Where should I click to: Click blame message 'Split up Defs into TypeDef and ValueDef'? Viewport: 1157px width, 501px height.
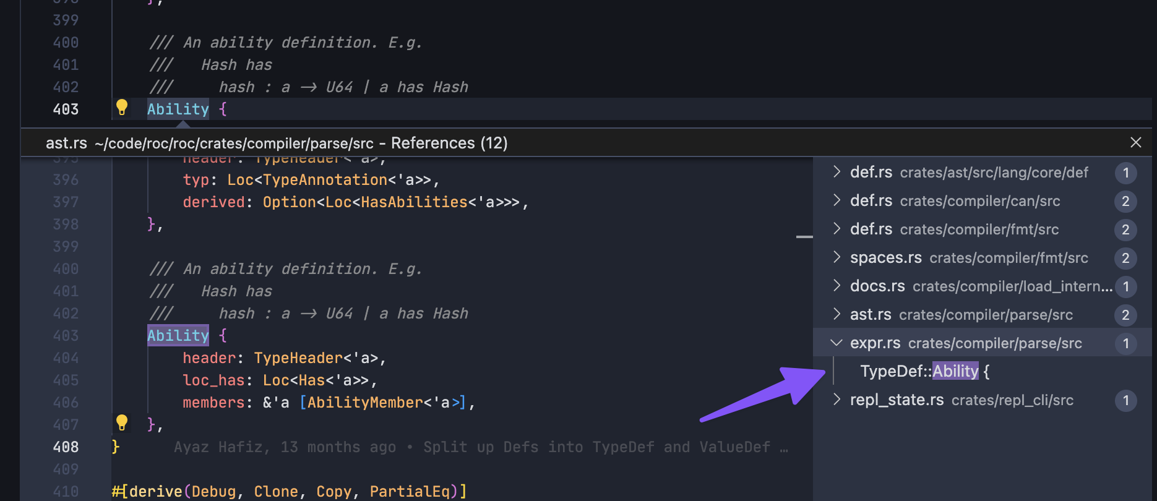point(597,447)
